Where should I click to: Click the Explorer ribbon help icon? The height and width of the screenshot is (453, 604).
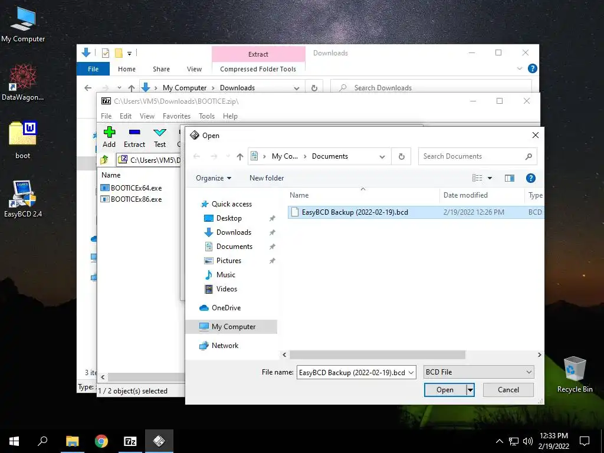coord(533,68)
